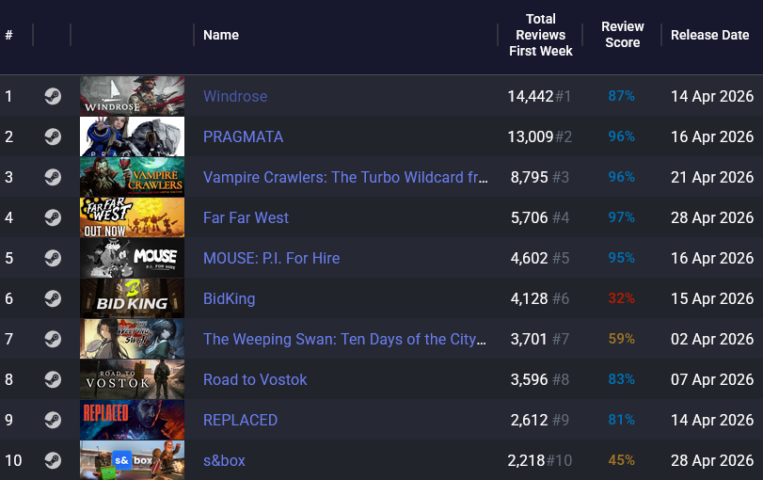763x480 pixels.
Task: Open Vampire Crawlers: The Turbo Wildcard link
Action: tap(345, 177)
